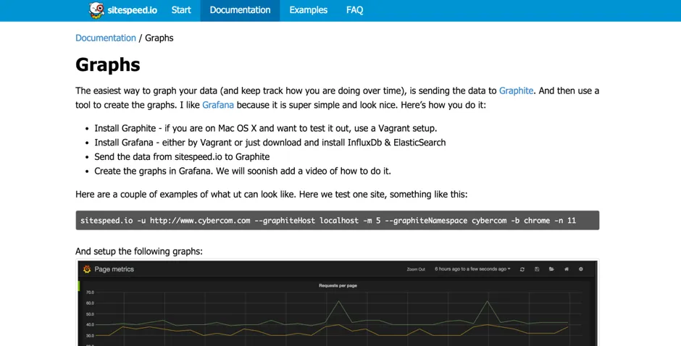Click the 40.0 y-axis label
Image resolution: width=681 pixels, height=346 pixels.
90,325
